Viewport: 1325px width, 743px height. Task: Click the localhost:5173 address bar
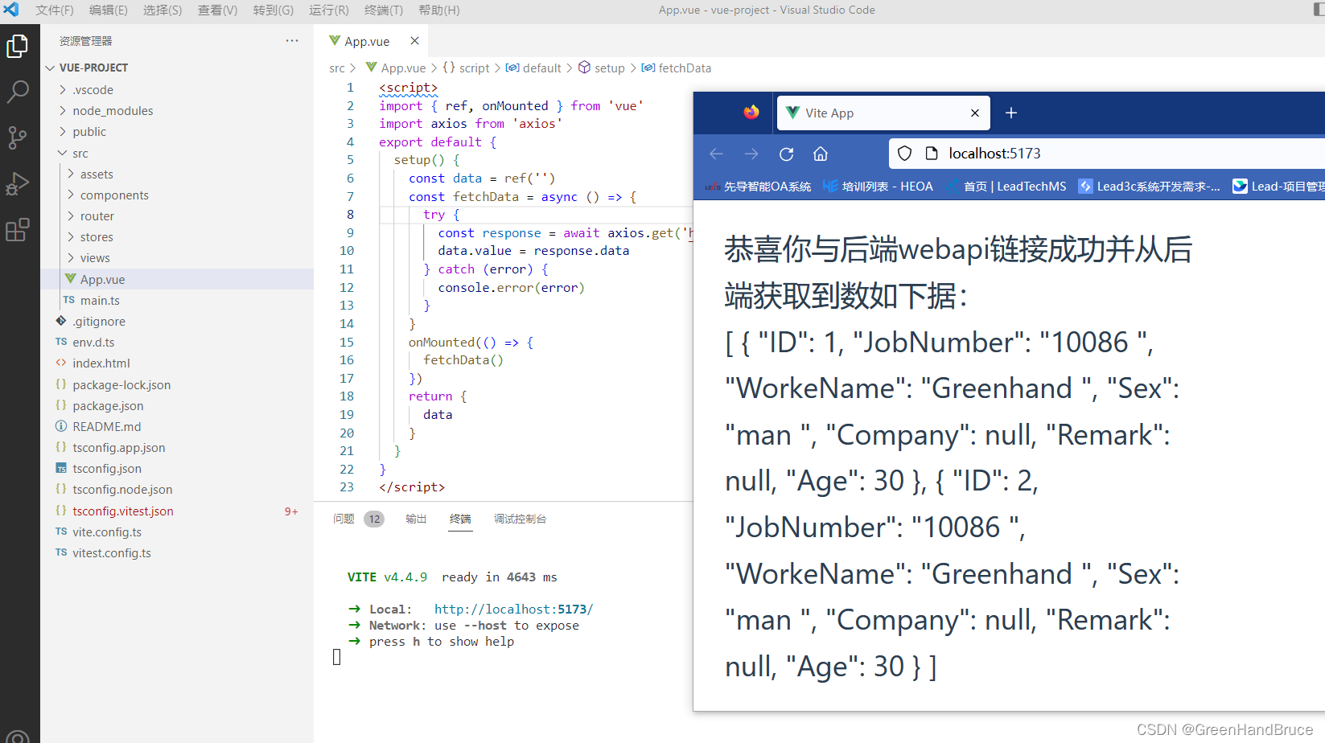[x=1106, y=154]
